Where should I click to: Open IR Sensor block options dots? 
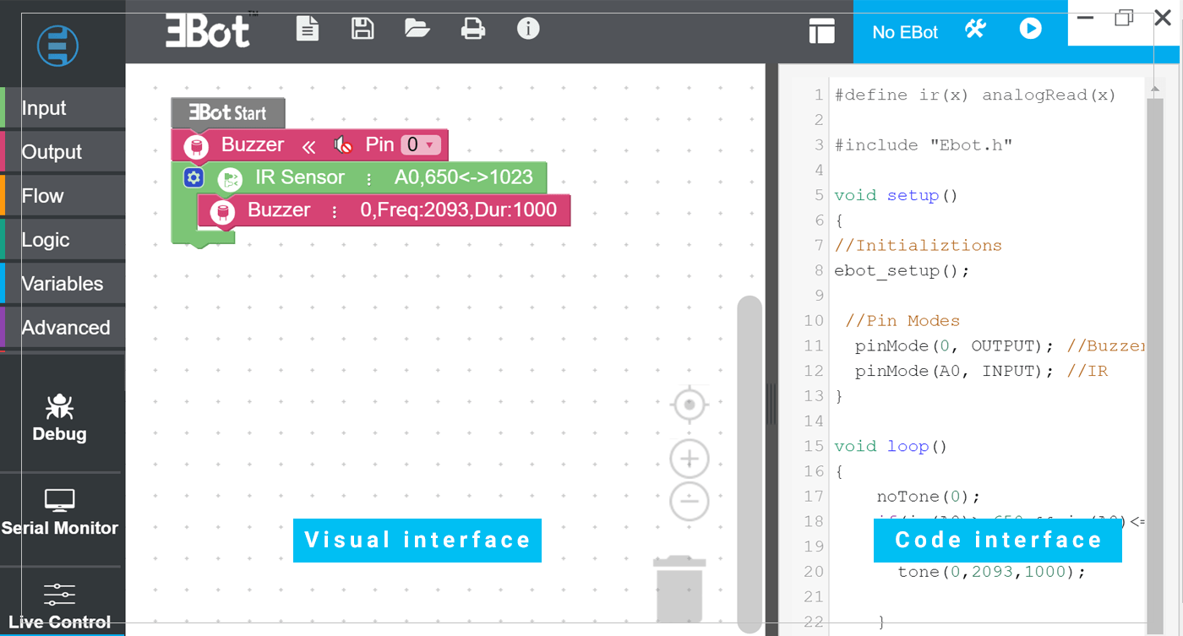368,178
